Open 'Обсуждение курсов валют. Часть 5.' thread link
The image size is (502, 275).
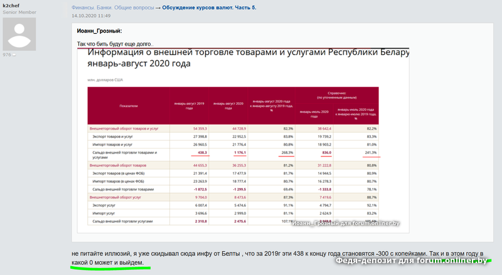[x=209, y=8]
